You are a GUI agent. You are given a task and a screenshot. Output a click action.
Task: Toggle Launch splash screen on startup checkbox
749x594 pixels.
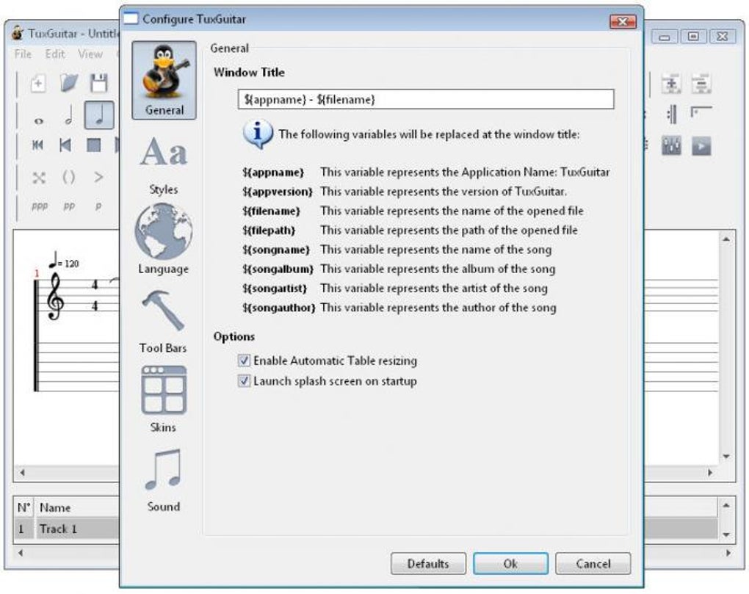click(244, 380)
